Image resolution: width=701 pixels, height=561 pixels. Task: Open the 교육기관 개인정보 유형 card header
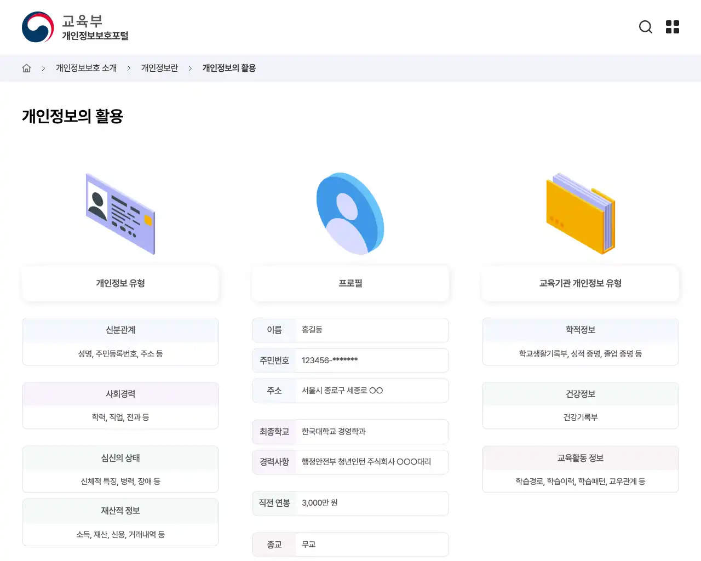pos(580,283)
